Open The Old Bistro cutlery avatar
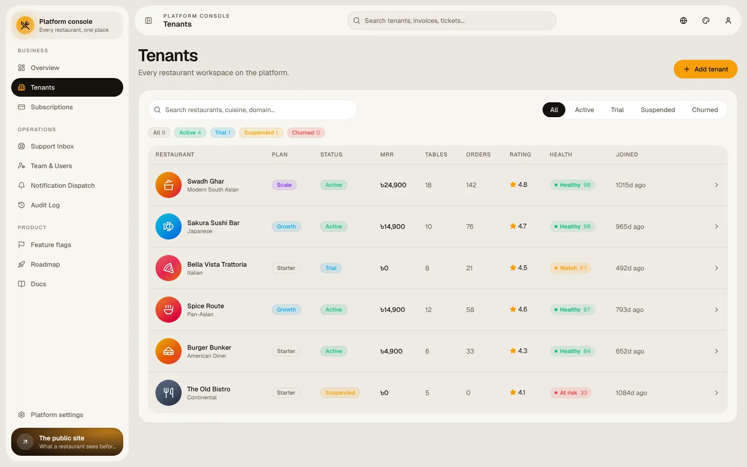The width and height of the screenshot is (747, 467). pos(169,393)
